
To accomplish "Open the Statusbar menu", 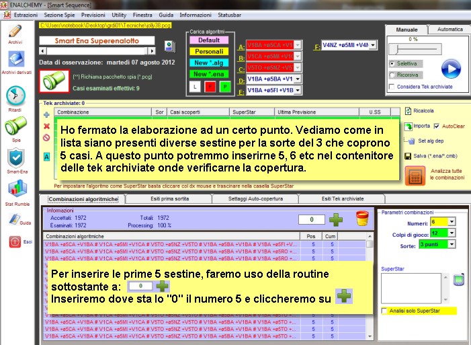I will click(230, 15).
